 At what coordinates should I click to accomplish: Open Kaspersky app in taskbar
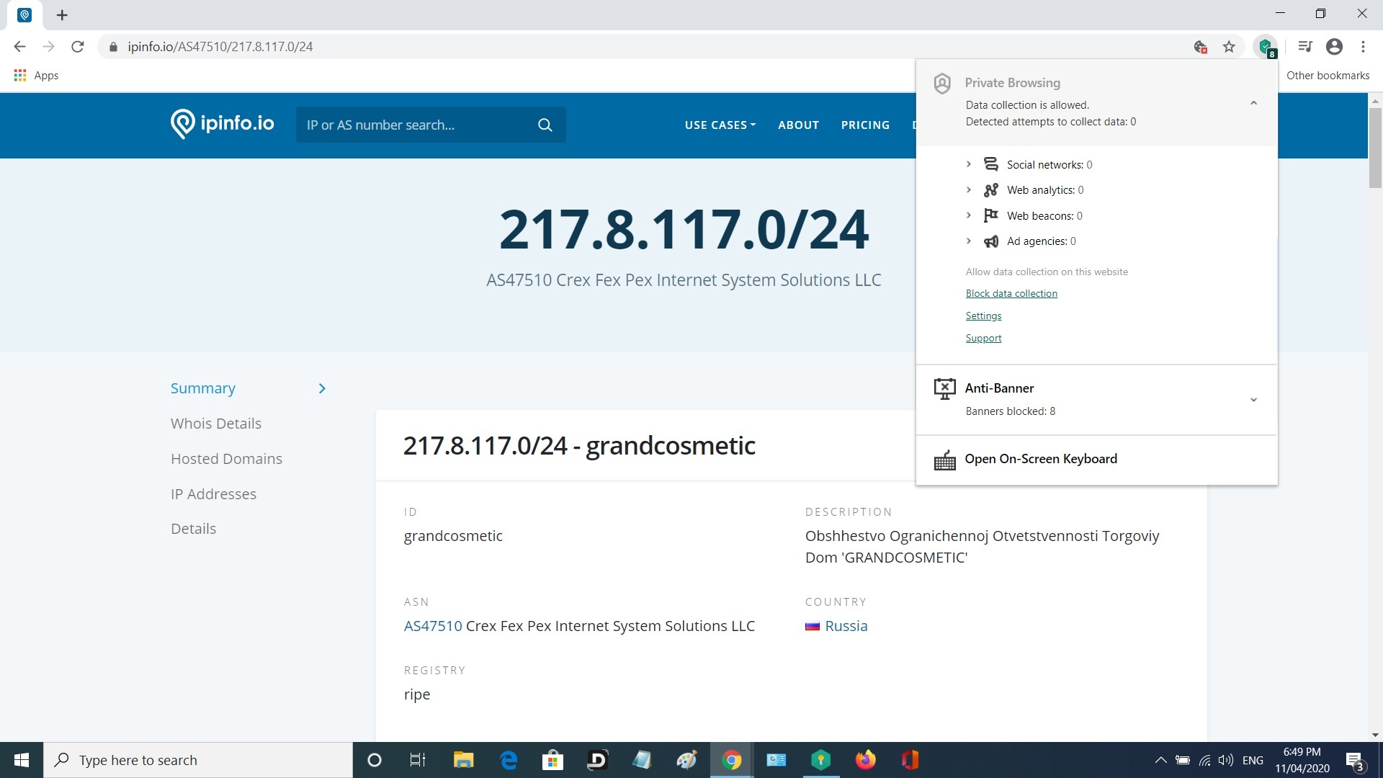pos(820,760)
